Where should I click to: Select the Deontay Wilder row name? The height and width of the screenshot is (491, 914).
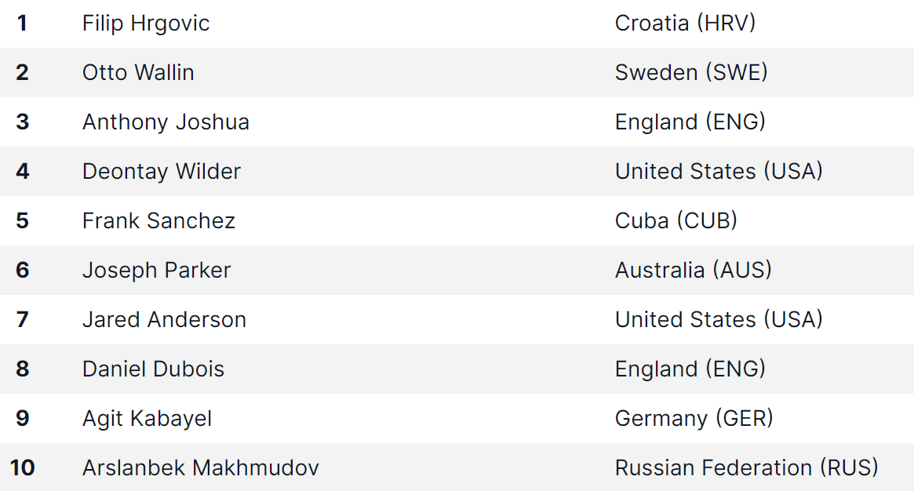click(162, 171)
